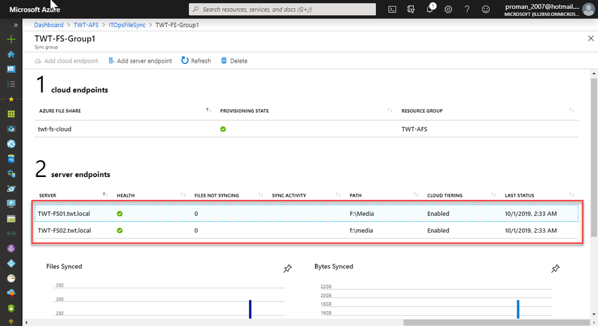Click in the Search resources box
Screen dimensions: 598x326
coord(282,10)
